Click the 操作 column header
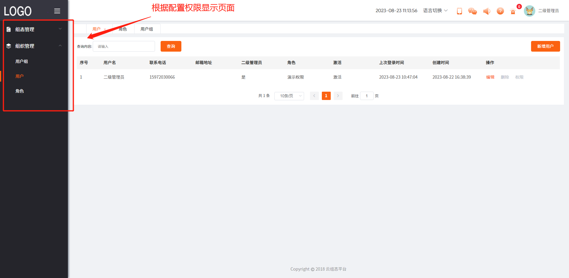Image resolution: width=569 pixels, height=278 pixels. point(490,63)
